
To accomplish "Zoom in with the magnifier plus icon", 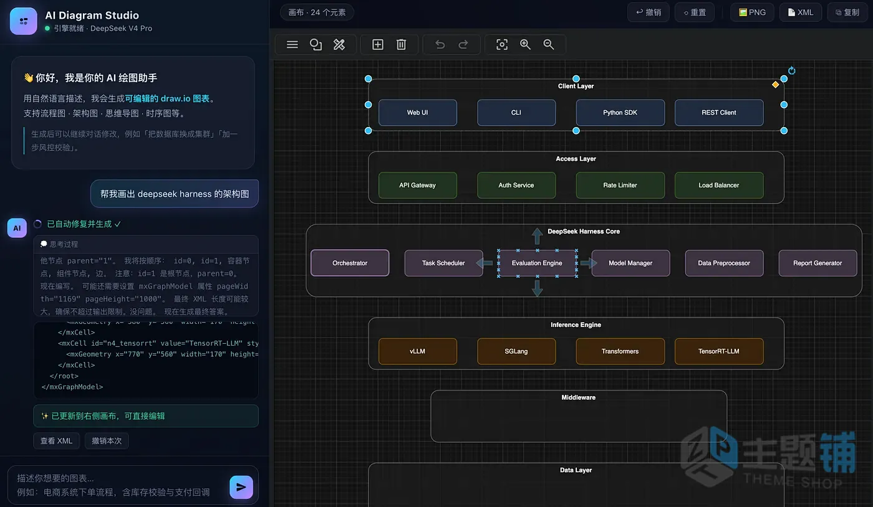I will [526, 44].
